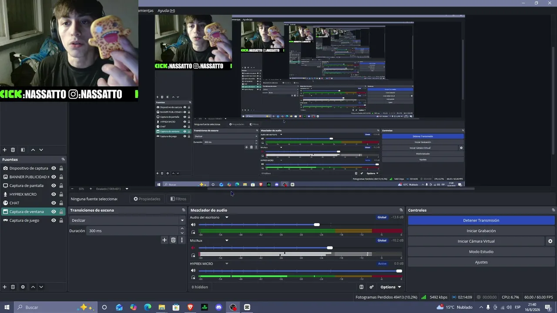
Task: Delete selected source with Fuentes trash icon
Action: point(13,287)
